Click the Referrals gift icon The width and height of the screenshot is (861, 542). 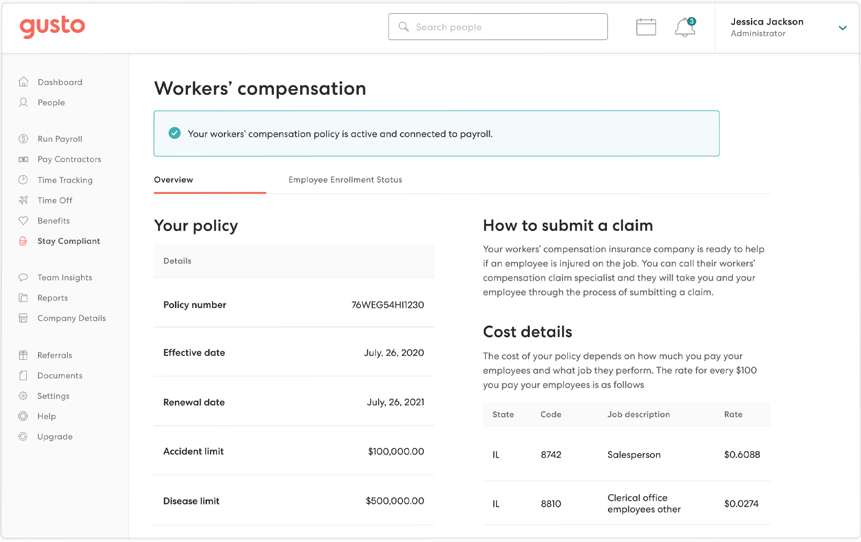pos(23,355)
